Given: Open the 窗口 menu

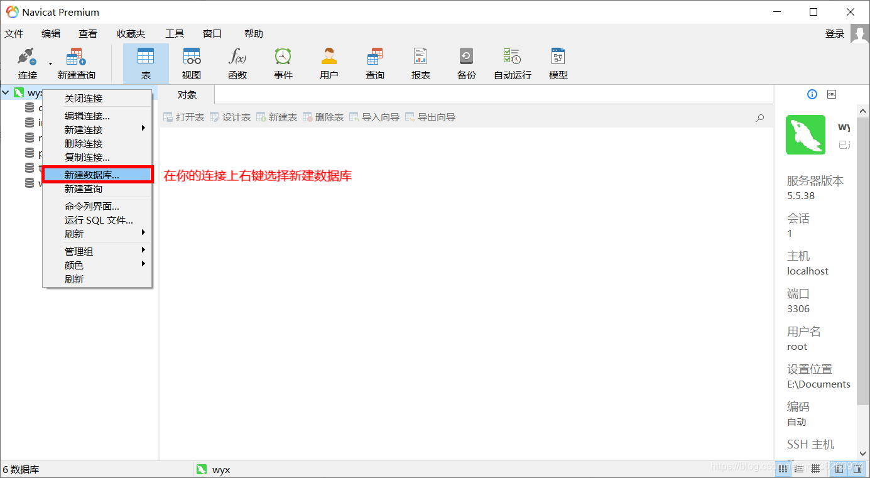Looking at the screenshot, I should (212, 34).
